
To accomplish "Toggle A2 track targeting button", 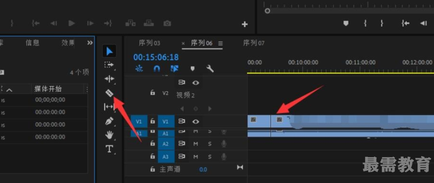I will coord(165,144).
